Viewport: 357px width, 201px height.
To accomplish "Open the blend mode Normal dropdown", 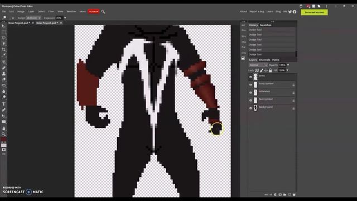I will point(258,65).
